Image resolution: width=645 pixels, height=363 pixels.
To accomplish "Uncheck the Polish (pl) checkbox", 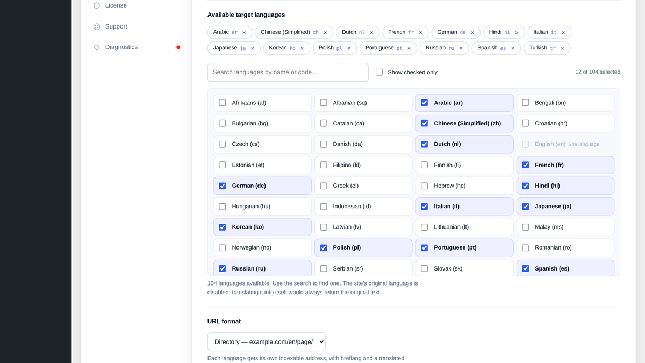I will pos(324,248).
